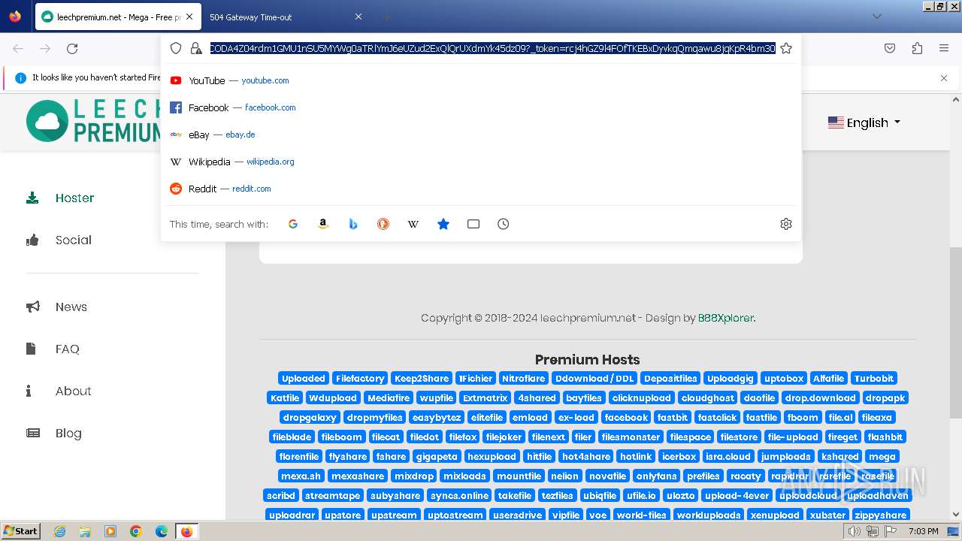962x541 pixels.
Task: Open the Pocket save icon
Action: [890, 48]
